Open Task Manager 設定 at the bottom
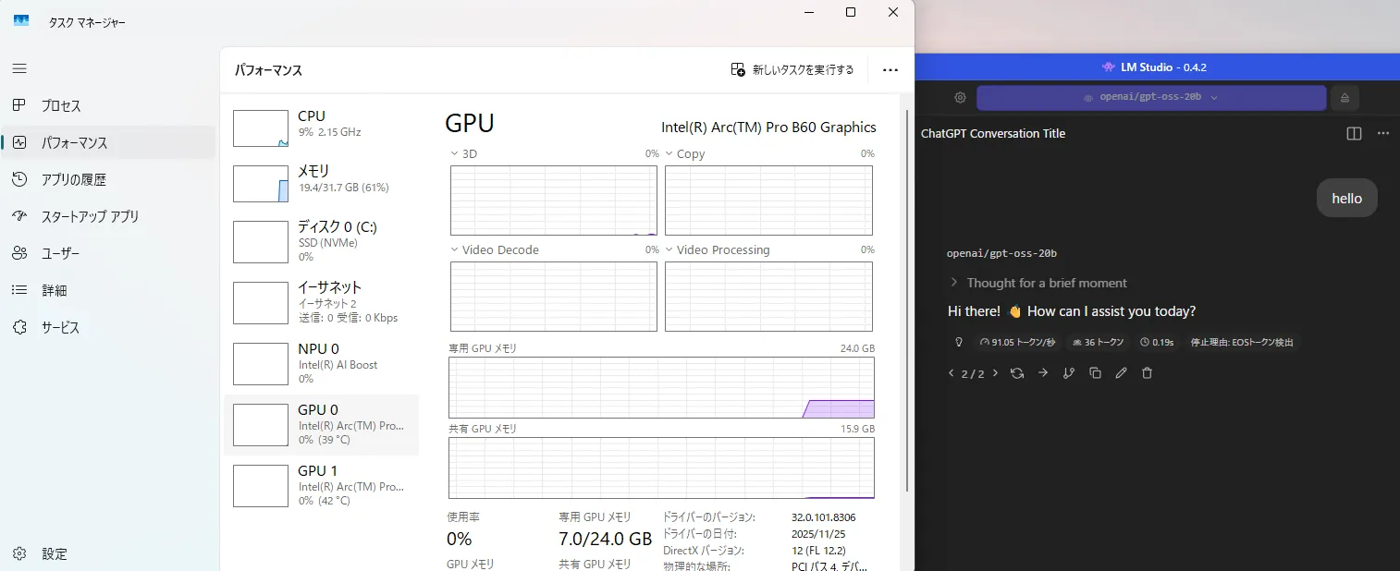This screenshot has width=1400, height=571. coord(54,554)
